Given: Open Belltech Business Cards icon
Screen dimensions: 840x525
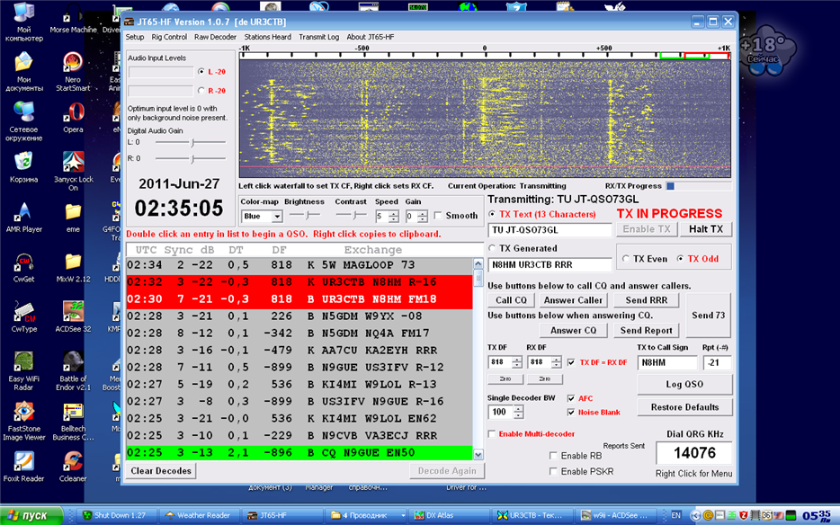Looking at the screenshot, I should 73,421.
